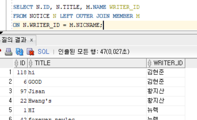
Task: Click the fetched rows status text 47(0.027초)
Action: [x=115, y=52]
